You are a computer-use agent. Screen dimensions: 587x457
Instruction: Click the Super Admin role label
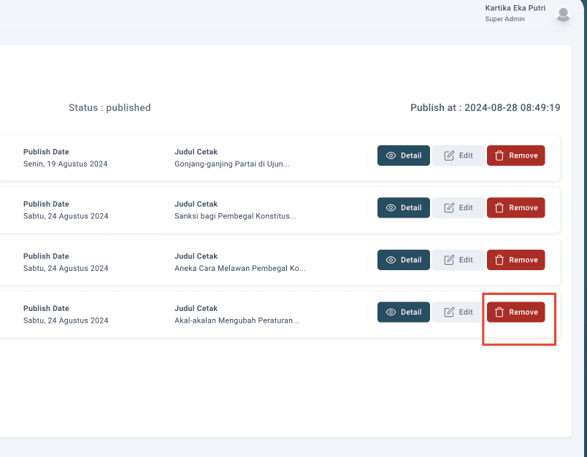[x=504, y=19]
